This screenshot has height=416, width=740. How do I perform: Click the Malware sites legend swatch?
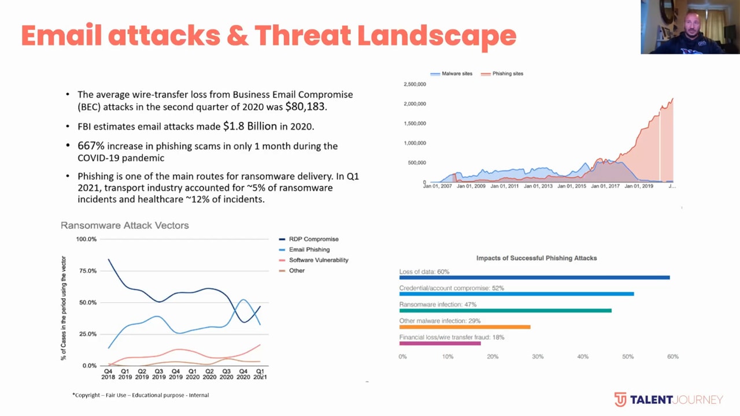[x=435, y=74]
